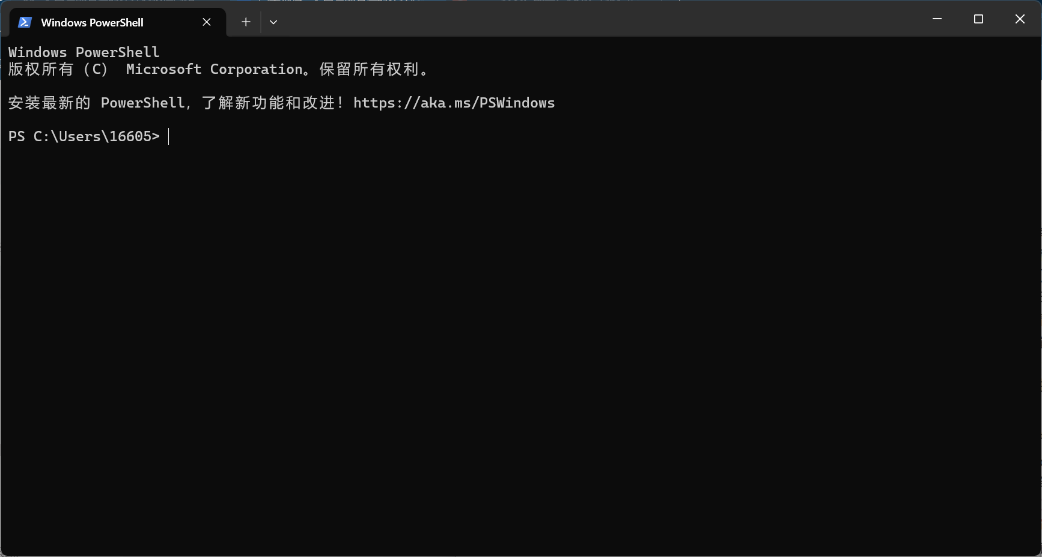Click the "安装最新的 PowerShell" text
The width and height of the screenshot is (1042, 557).
click(97, 103)
